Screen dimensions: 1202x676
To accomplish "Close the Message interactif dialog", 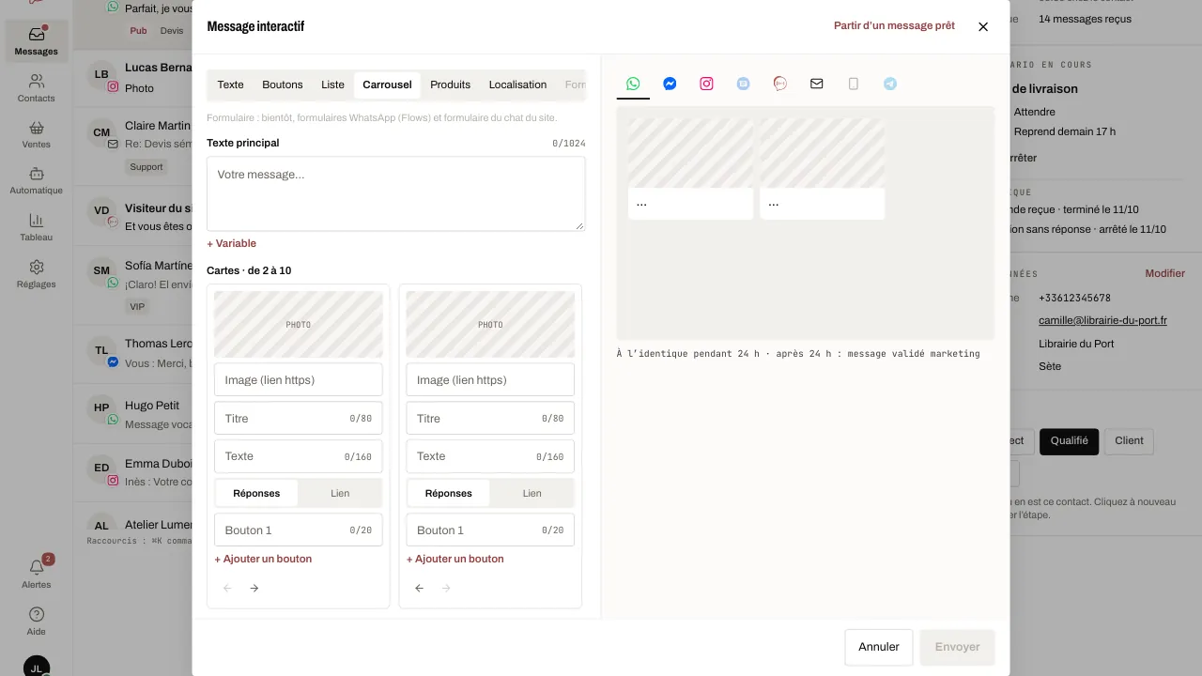I will click(983, 26).
